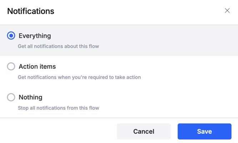
Task: Click 'Stop all notifications from this flow' text
Action: pos(59,108)
